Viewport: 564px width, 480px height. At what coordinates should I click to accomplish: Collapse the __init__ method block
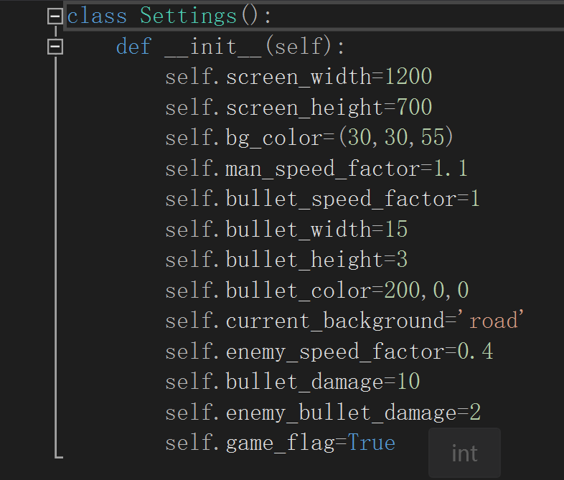point(55,47)
